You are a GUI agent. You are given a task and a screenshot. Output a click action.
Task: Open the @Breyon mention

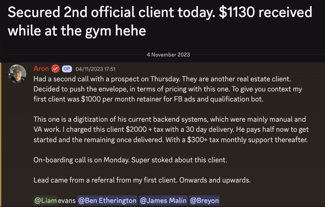pos(204,201)
